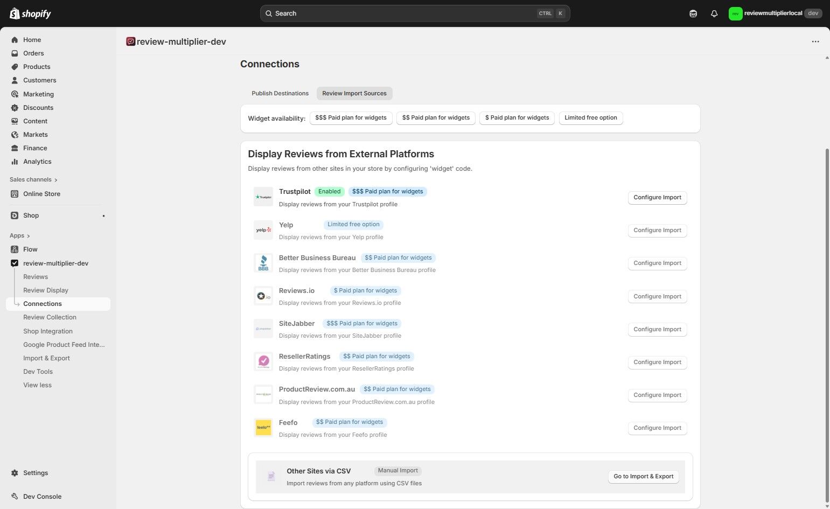Screen dimensions: 830x509
Task: Go to Review Collection page
Action: 50,317
